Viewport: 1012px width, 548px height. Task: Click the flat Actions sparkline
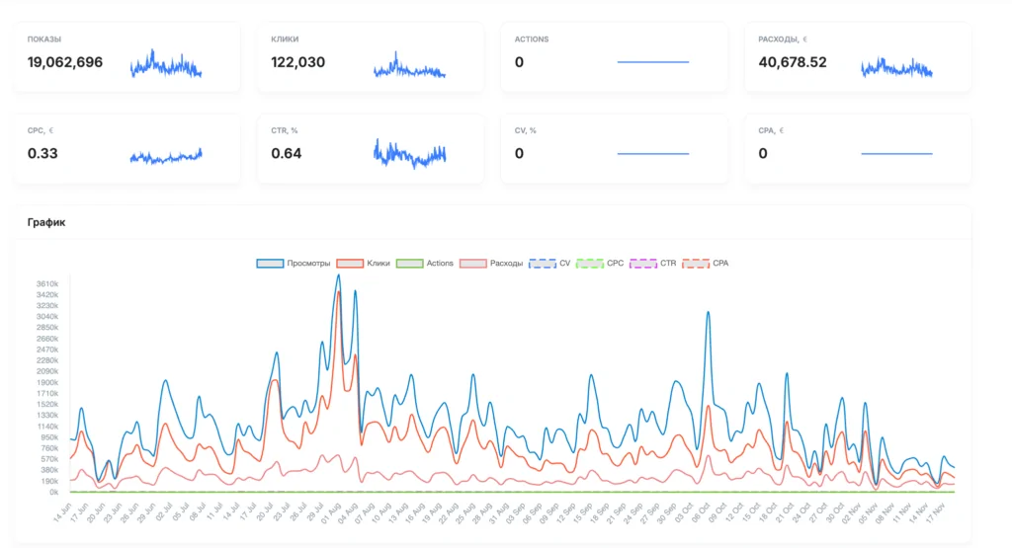point(653,62)
